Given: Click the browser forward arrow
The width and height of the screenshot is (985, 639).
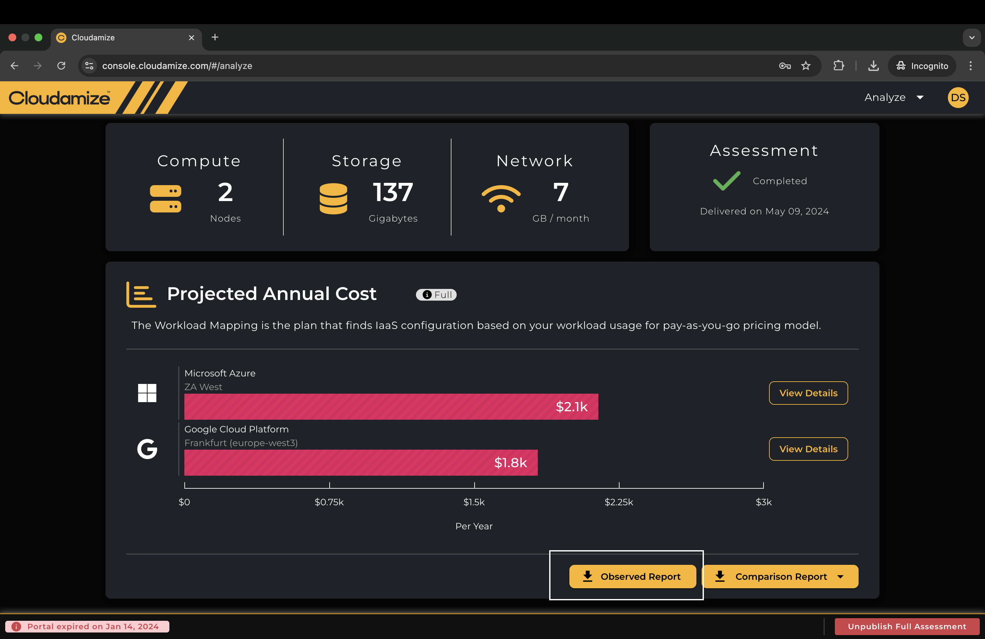Looking at the screenshot, I should click(38, 66).
